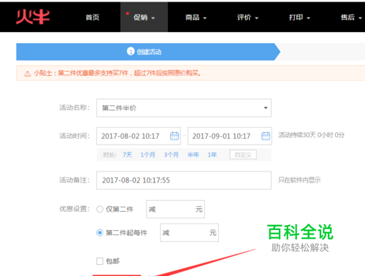Click the 活动备注 input field
The width and height of the screenshot is (365, 276).
pos(184,180)
